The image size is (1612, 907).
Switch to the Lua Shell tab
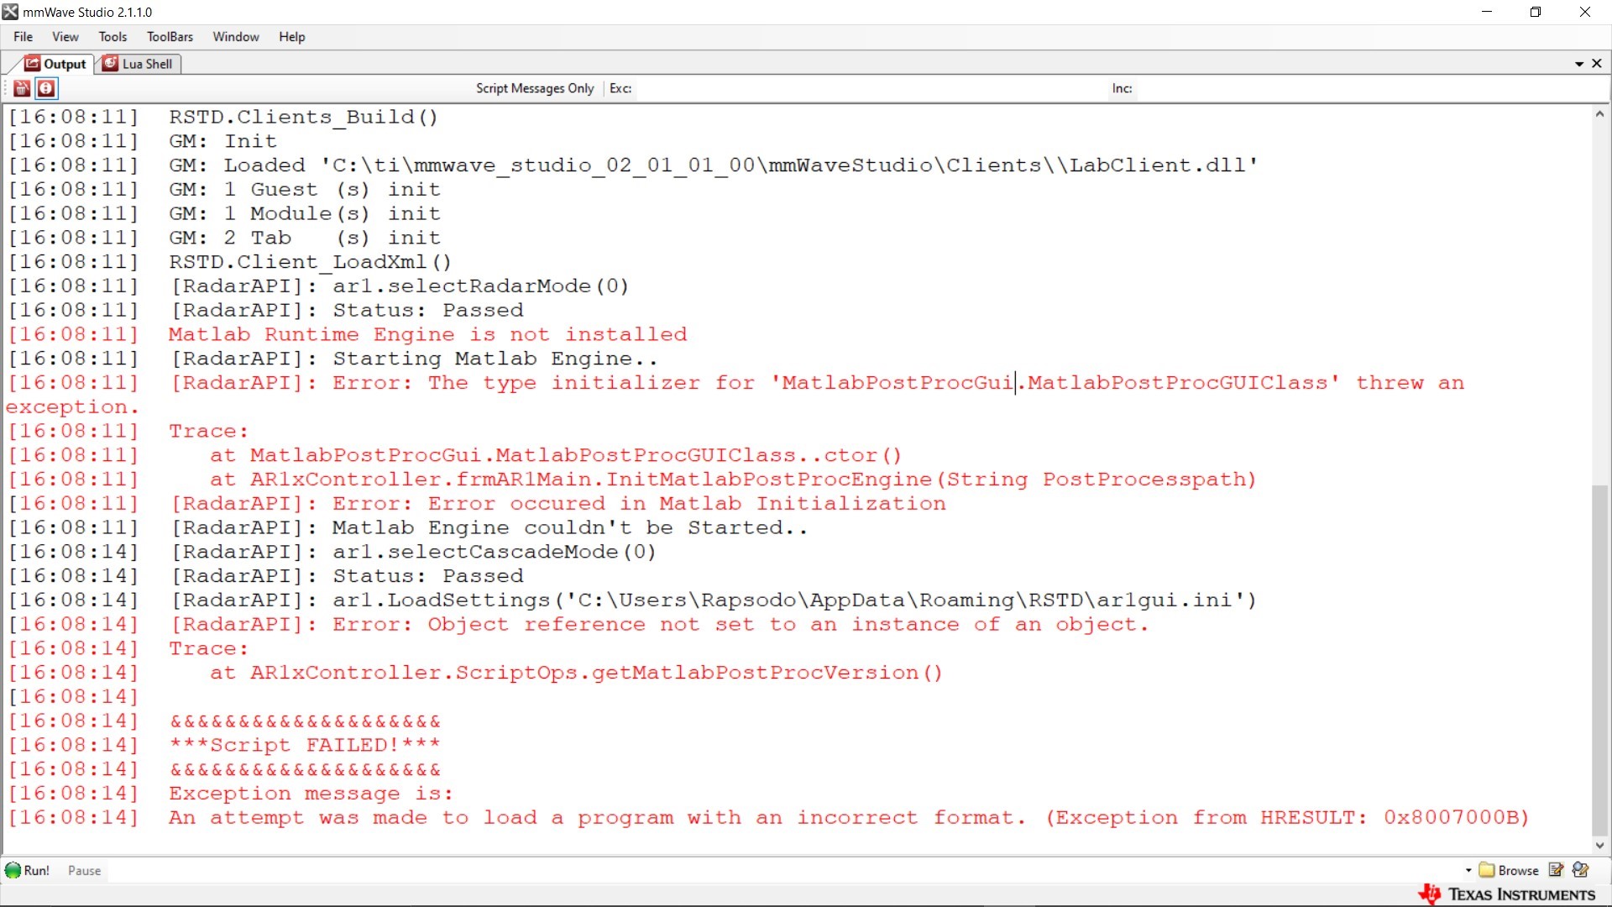[x=138, y=64]
